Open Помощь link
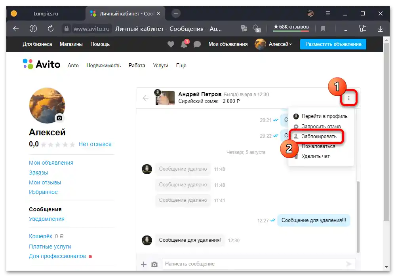Image resolution: width=396 pixels, height=277 pixels. click(x=100, y=44)
